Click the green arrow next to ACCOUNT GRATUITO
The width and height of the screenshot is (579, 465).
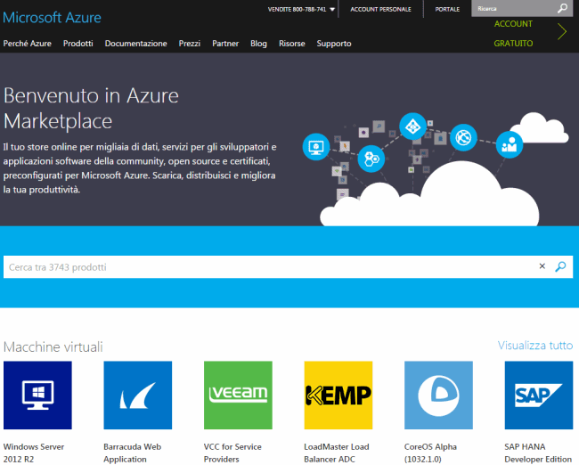point(562,31)
